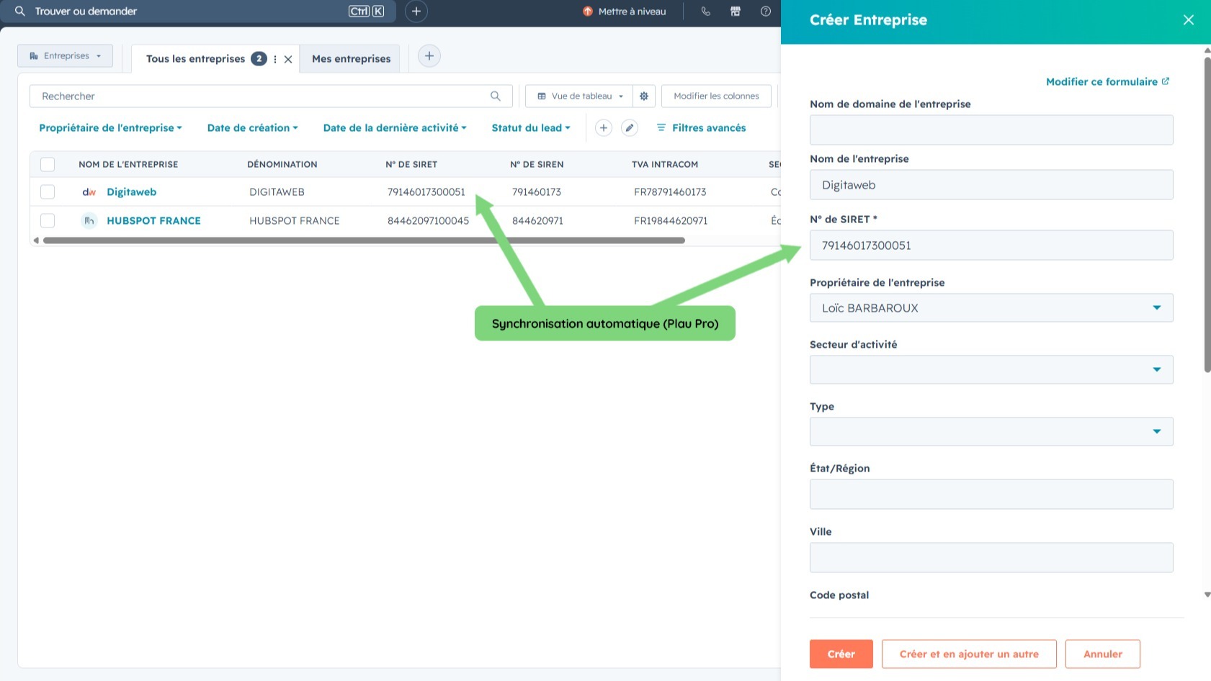Viewport: 1211px width, 681px height.
Task: Open Filtres avancés
Action: tap(701, 128)
